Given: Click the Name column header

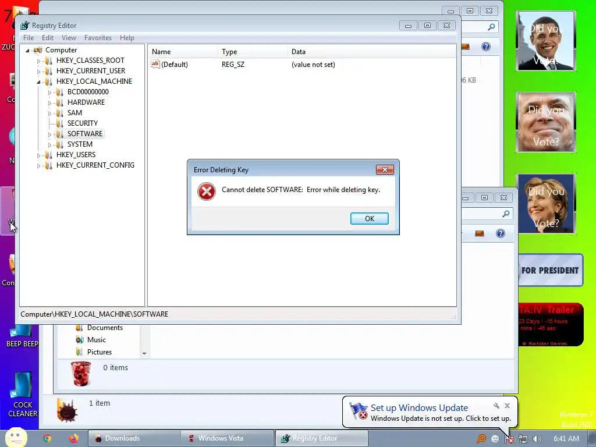Looking at the screenshot, I should click(x=183, y=52).
